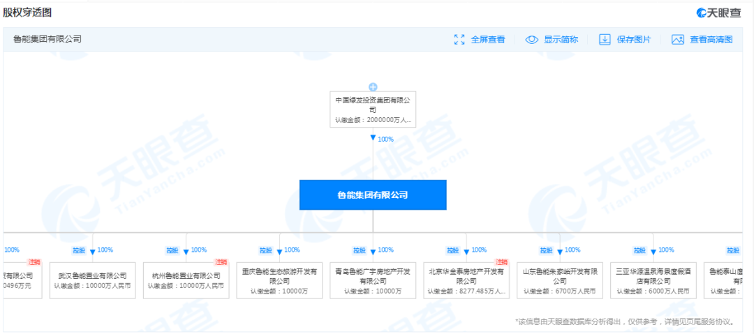The height and width of the screenshot is (334, 754).
Task: Click 控股 tag above 武汉鲁能置业
Action: pyautogui.click(x=78, y=250)
